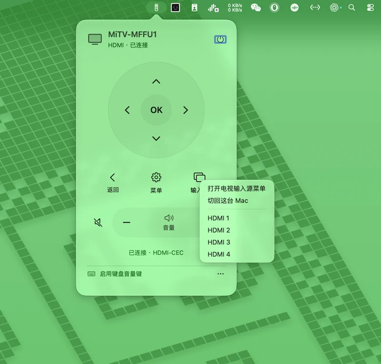
Task: Open the 菜单 settings gear
Action: tap(156, 183)
